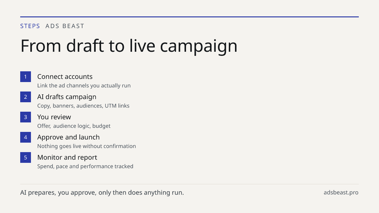The image size is (379, 213).
Task: Select the Approve and launch heading
Action: pyautogui.click(x=69, y=137)
